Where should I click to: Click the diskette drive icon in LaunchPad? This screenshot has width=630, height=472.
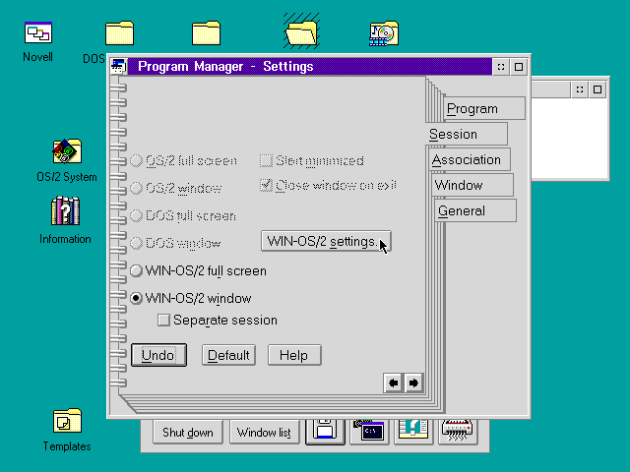click(x=325, y=432)
